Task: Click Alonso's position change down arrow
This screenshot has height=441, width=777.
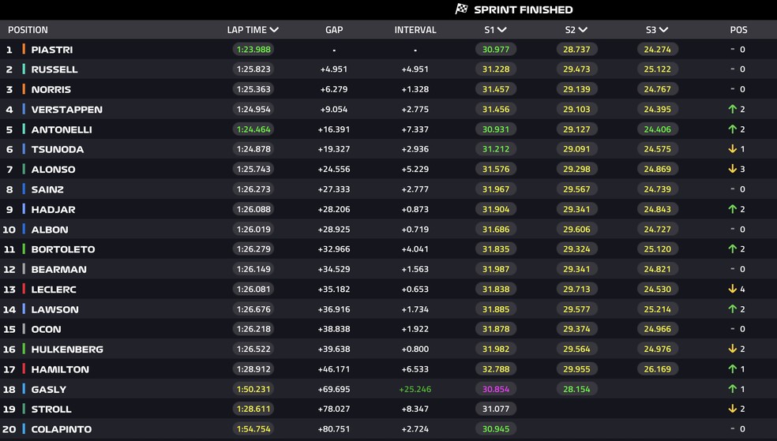Action: click(732, 170)
